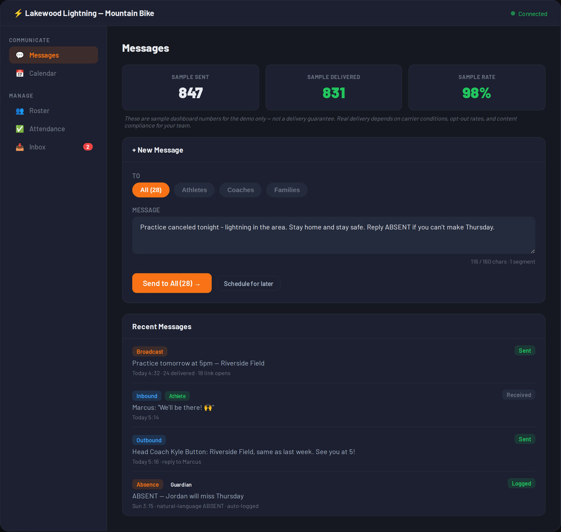Click the Guardian tag

(181, 485)
